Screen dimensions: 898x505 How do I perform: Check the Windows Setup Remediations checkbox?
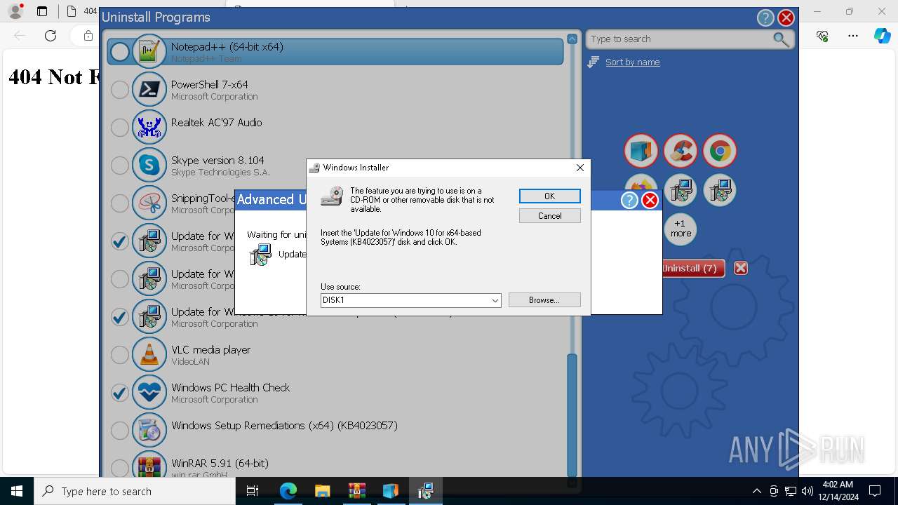(120, 431)
